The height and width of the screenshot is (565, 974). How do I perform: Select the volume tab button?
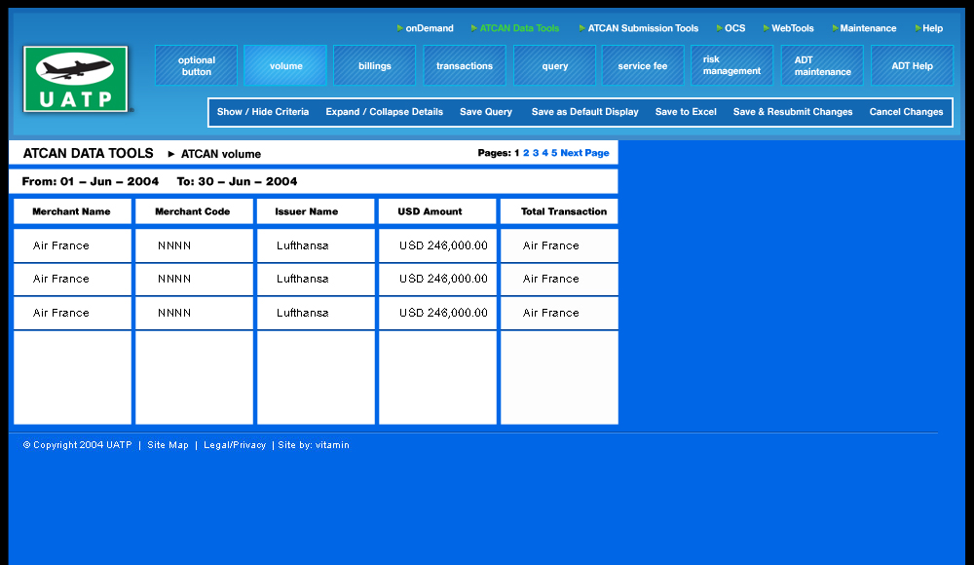point(285,66)
